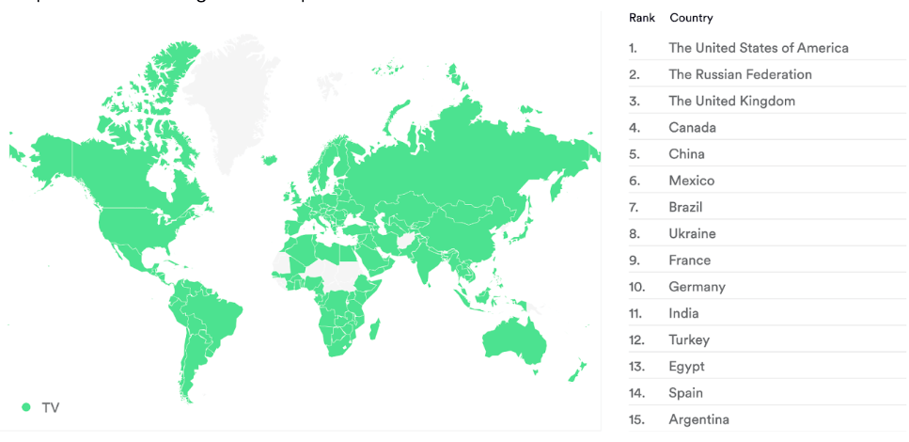
Task: Click Madagascar island on the map
Action: [x=375, y=329]
